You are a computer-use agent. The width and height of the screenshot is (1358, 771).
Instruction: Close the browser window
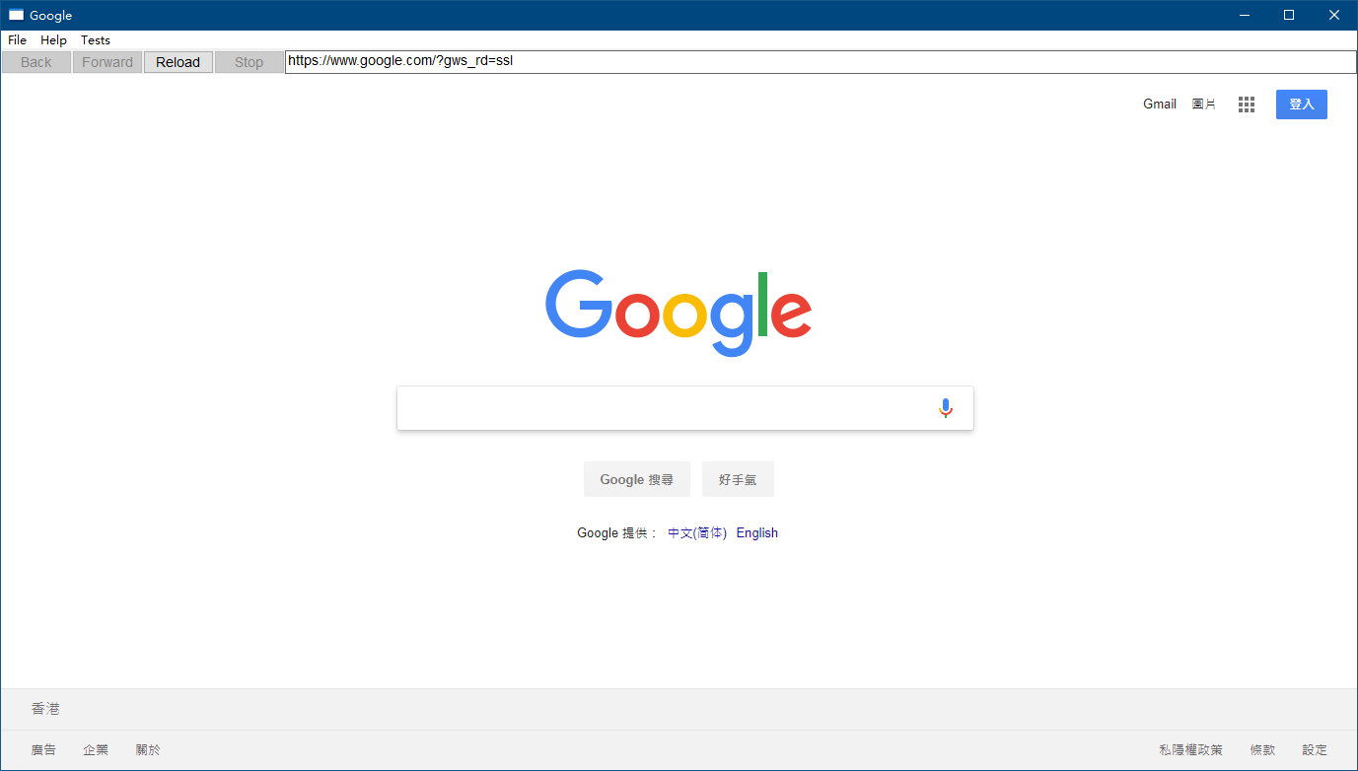pyautogui.click(x=1334, y=15)
